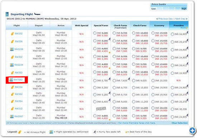Open flight number link 9W332
The width and height of the screenshot is (197, 138).
tap(19, 34)
